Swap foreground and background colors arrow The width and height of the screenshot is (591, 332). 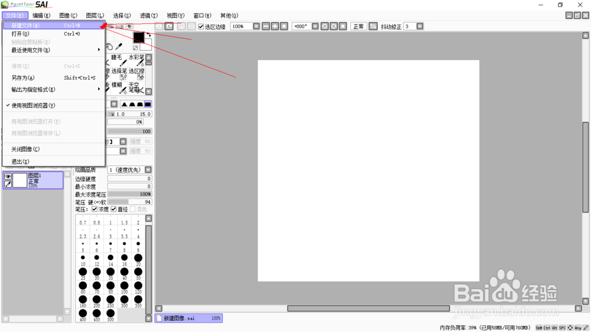(x=148, y=35)
